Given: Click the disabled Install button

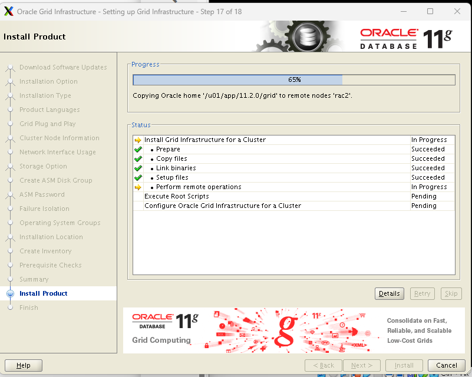Looking at the screenshot, I should pyautogui.click(x=404, y=365).
